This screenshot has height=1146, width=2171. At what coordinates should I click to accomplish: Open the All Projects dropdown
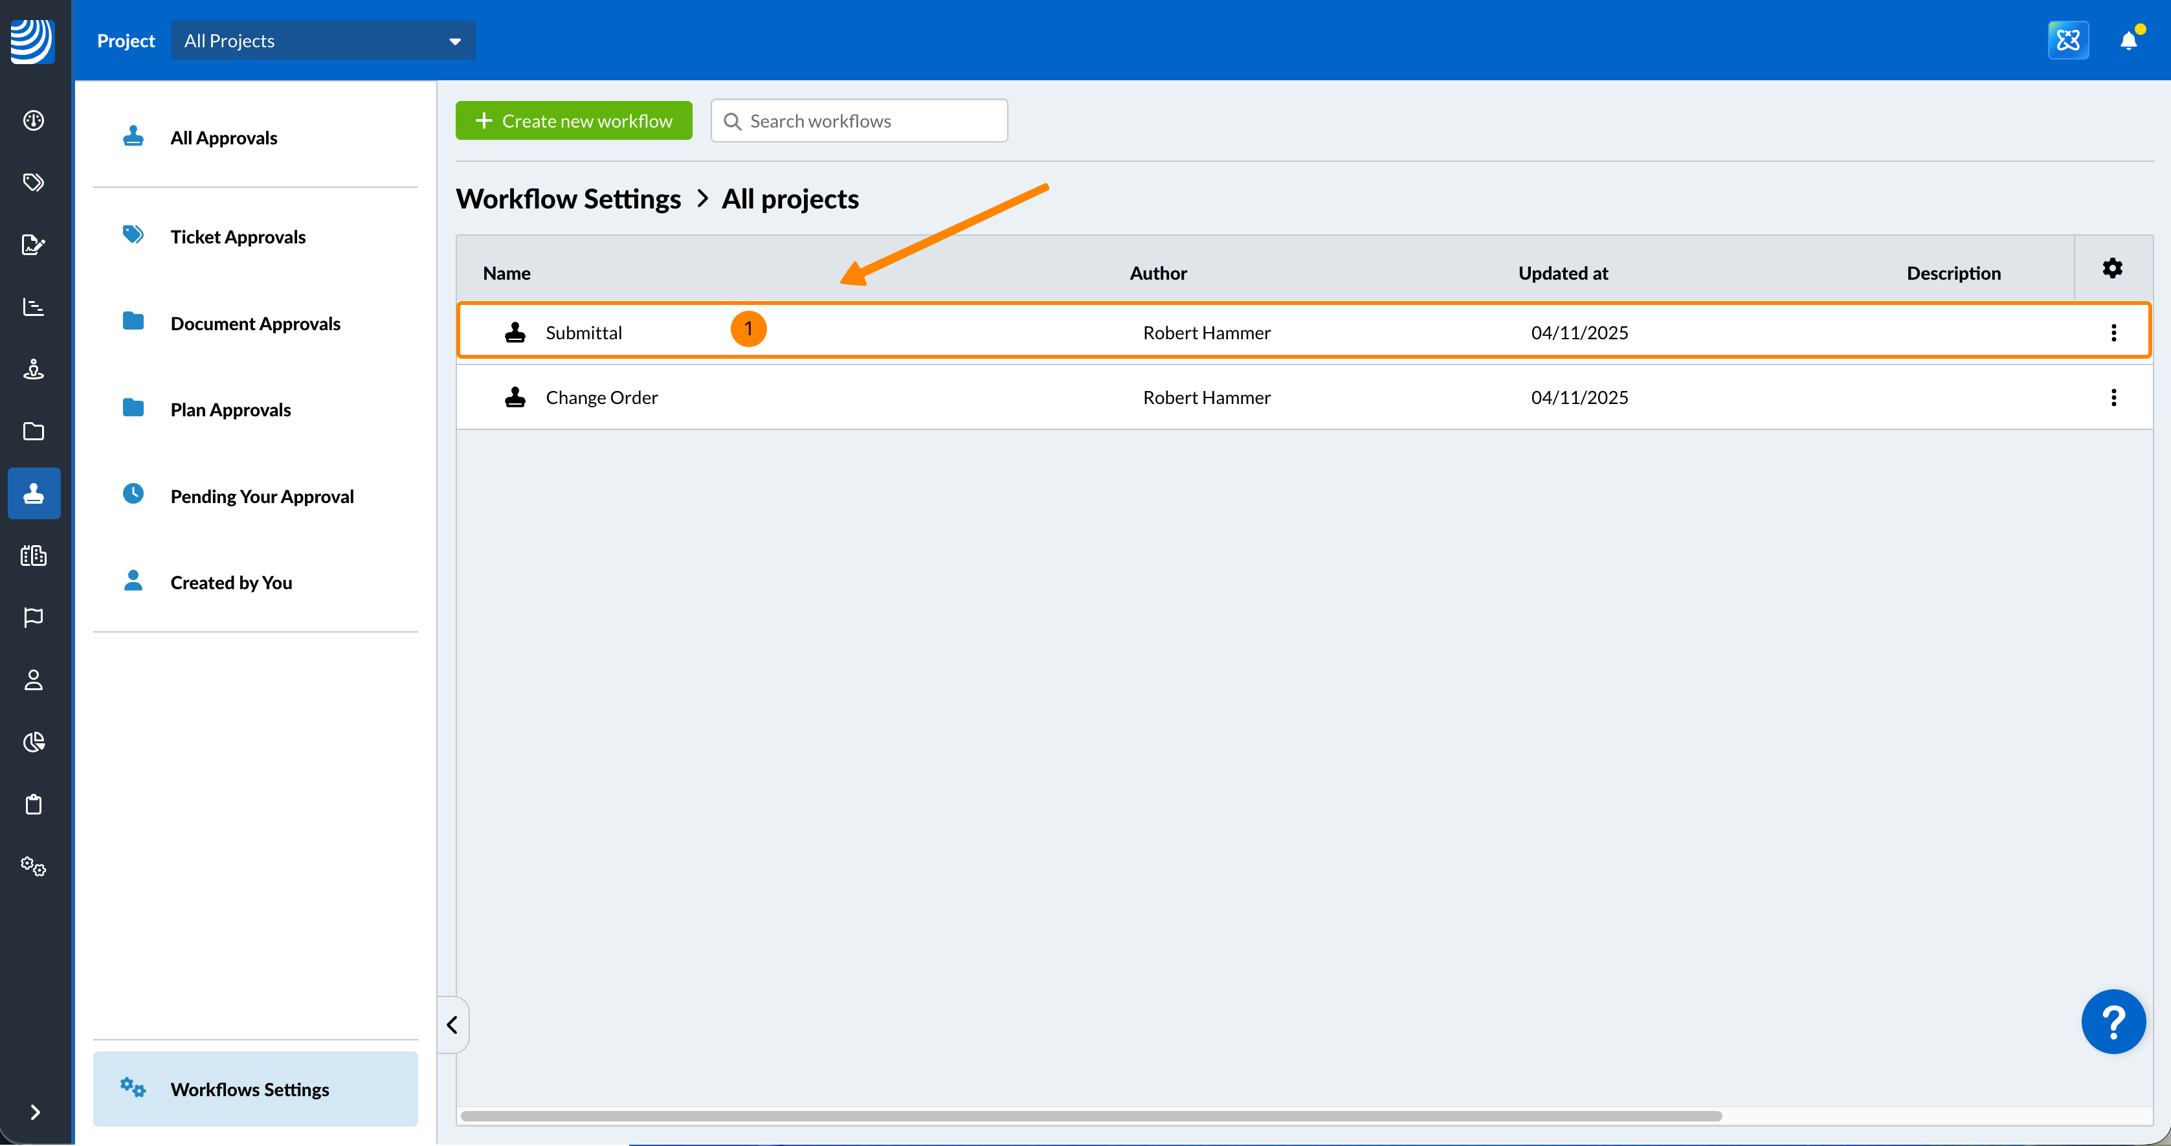(323, 41)
